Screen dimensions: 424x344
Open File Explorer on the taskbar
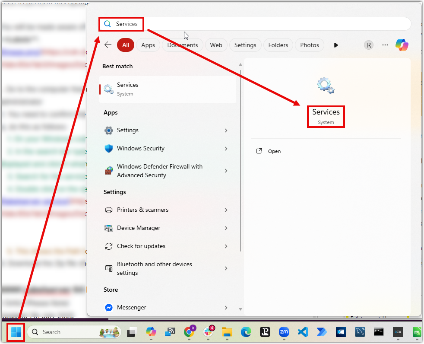[x=227, y=332]
